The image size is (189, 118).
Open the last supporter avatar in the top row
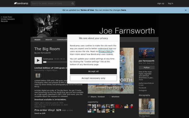131,106
